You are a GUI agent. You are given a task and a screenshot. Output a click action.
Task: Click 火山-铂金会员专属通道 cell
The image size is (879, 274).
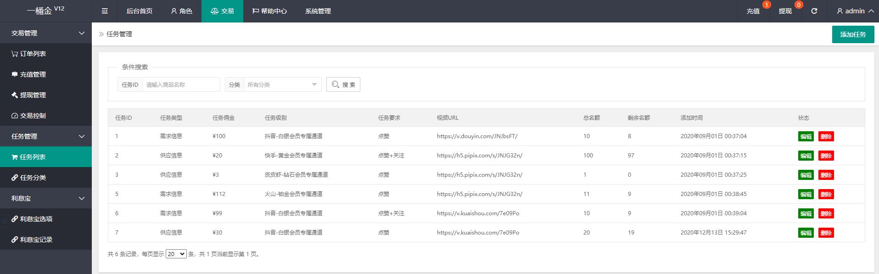tap(294, 194)
